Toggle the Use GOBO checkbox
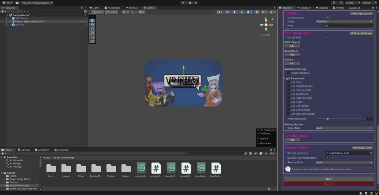The image size is (379, 195). pyautogui.click(x=288, y=102)
